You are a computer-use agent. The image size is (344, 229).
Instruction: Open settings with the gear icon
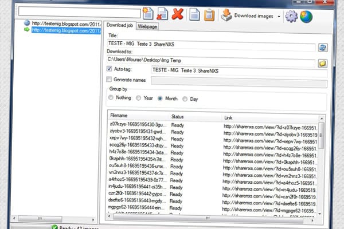tap(291, 16)
